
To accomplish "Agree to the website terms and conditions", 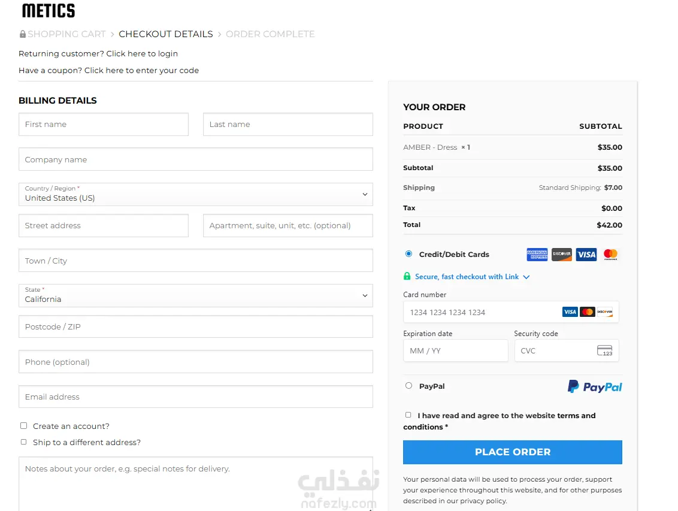I will [408, 415].
